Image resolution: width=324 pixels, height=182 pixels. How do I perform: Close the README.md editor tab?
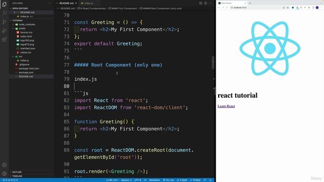click(76, 4)
